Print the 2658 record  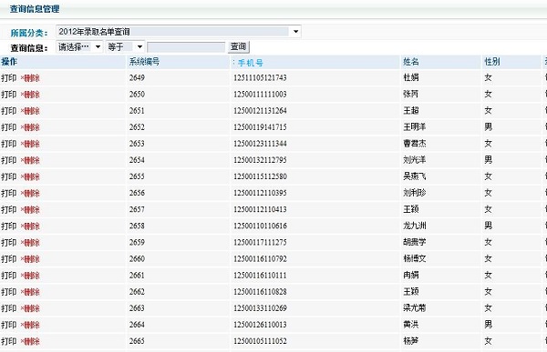tap(9, 226)
